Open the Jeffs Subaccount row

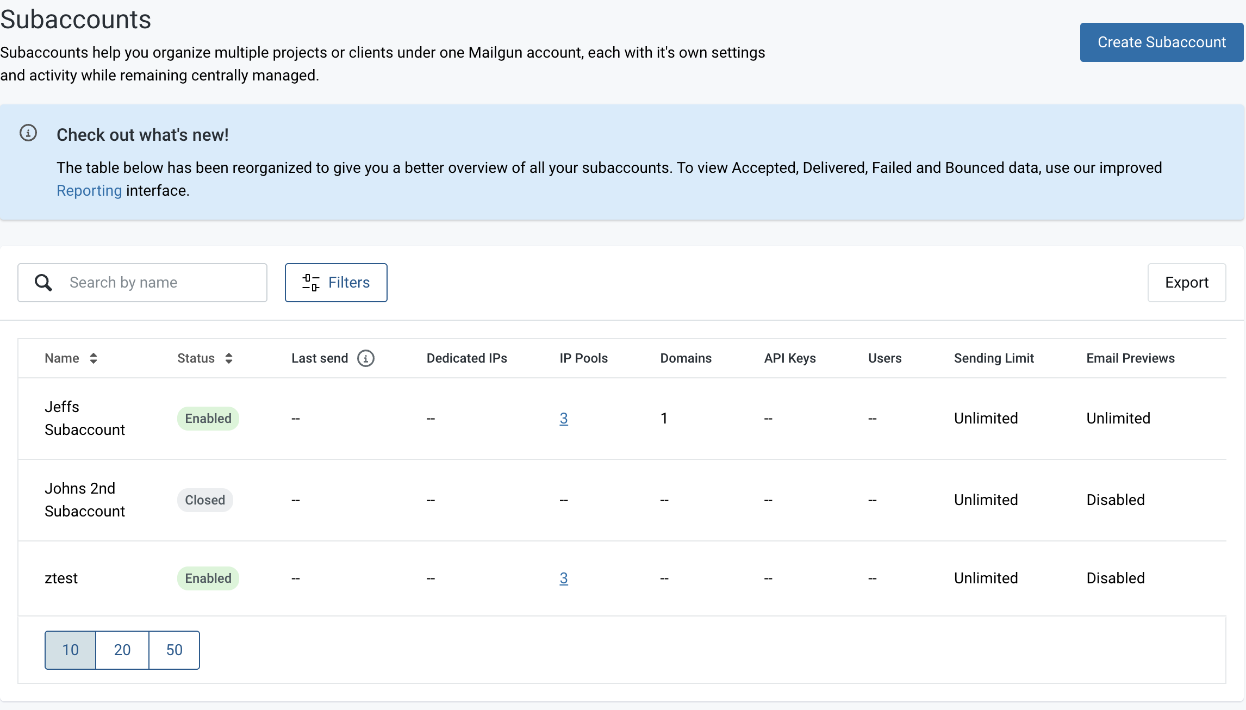[85, 418]
